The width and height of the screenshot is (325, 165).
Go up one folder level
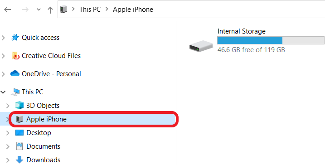point(50,10)
